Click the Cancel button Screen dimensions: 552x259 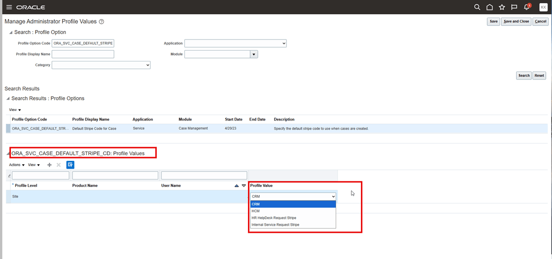point(541,21)
